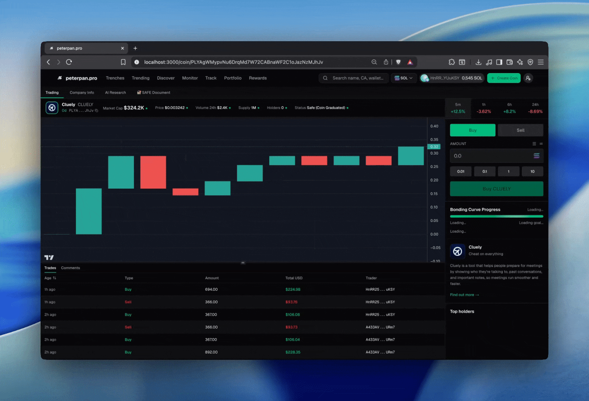The height and width of the screenshot is (401, 589).
Task: Open the Track nav item
Action: [x=211, y=78]
